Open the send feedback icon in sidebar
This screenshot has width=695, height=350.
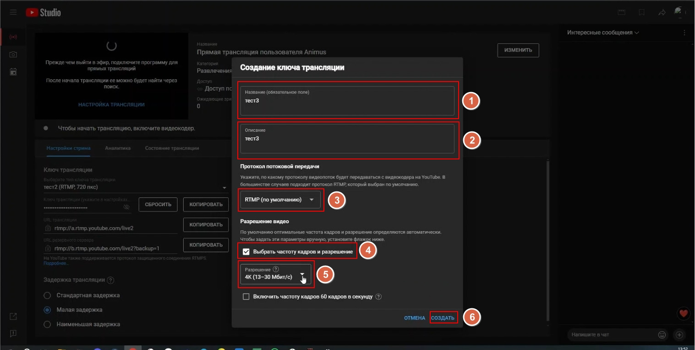point(13,333)
